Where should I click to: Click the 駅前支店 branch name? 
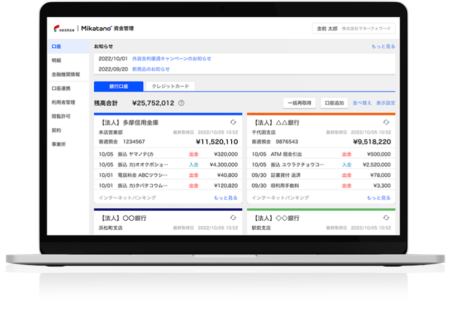tap(261, 228)
